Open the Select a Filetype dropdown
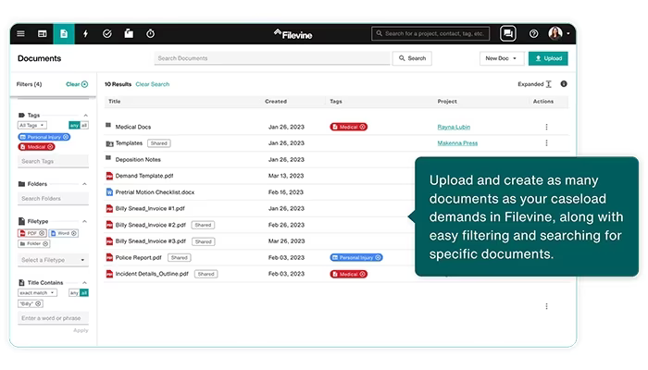This screenshot has height=370, width=648. [53, 260]
